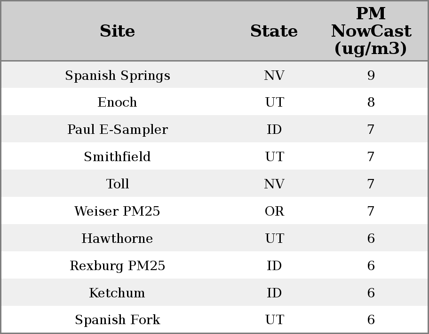Click the NV state cell in Toll row
Image resolution: width=429 pixels, height=334 pixels.
click(x=274, y=184)
